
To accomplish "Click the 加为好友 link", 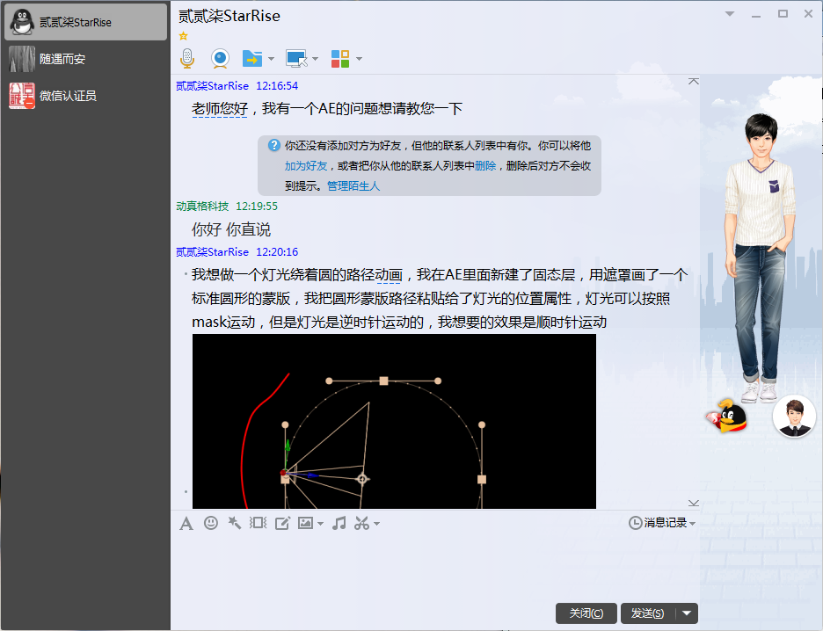I will click(x=306, y=166).
